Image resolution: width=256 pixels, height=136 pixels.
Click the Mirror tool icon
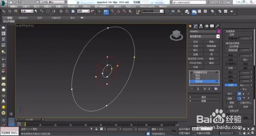pyautogui.click(x=173, y=11)
